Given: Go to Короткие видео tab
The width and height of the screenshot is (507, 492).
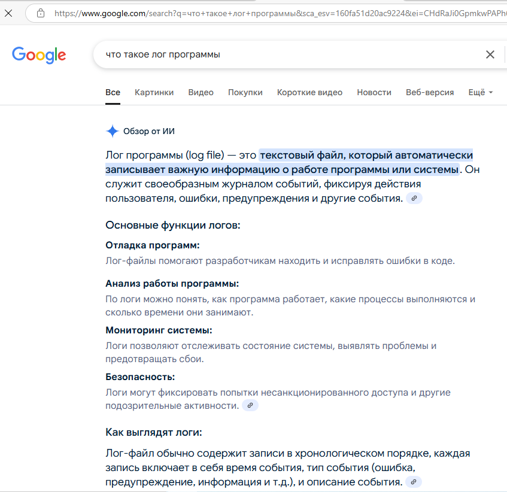Looking at the screenshot, I should pyautogui.click(x=309, y=92).
